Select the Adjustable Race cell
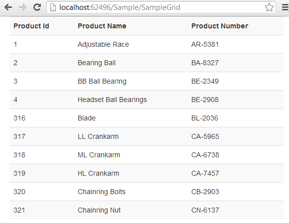Screen dimensions: 289x223 (103, 45)
